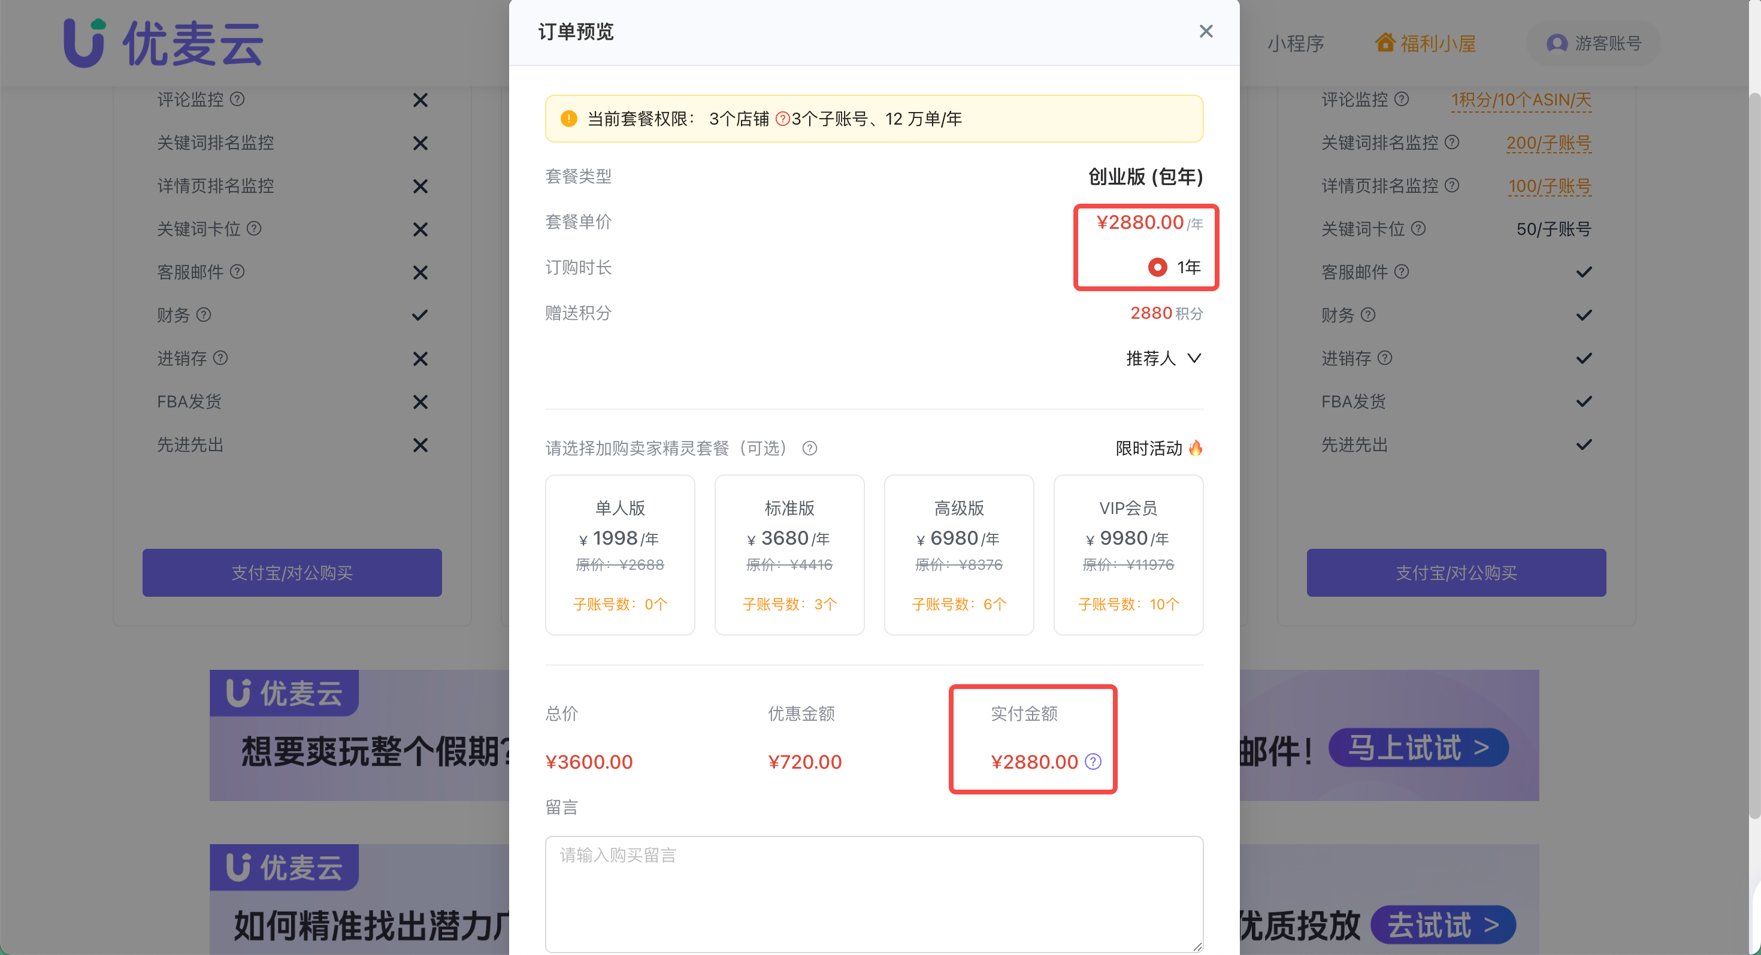Click help icon next to 请选择加购卖家精灵套餐
The height and width of the screenshot is (955, 1761).
pyautogui.click(x=809, y=449)
